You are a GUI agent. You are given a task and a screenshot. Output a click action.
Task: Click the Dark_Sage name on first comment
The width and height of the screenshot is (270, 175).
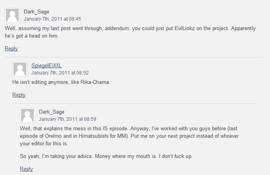[x=37, y=11]
